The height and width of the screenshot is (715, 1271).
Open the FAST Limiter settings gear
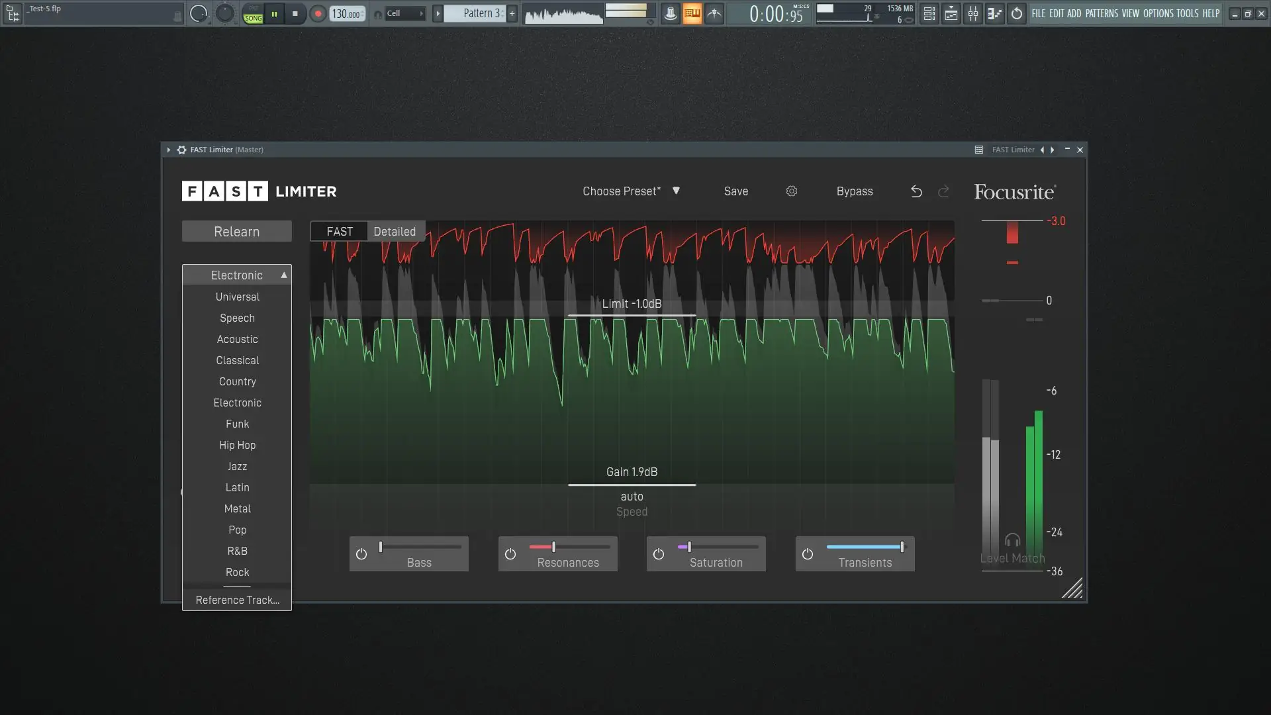click(791, 191)
